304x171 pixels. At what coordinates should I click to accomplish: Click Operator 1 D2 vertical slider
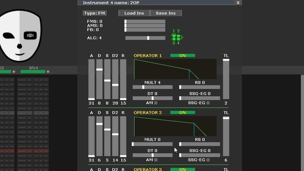point(115,79)
